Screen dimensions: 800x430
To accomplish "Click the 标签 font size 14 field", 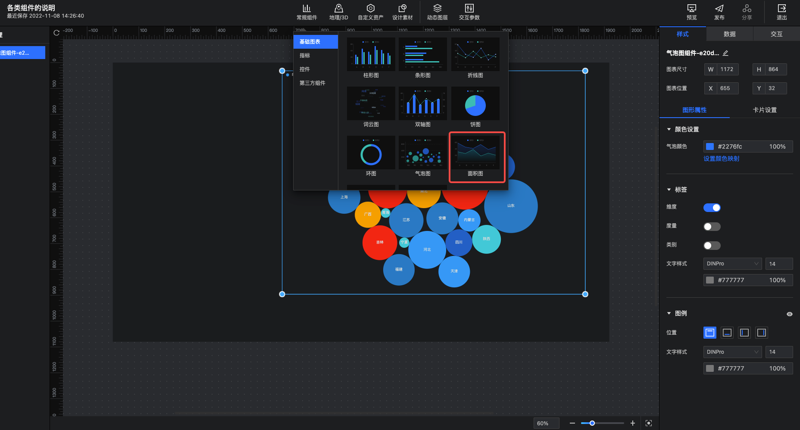I will point(779,264).
